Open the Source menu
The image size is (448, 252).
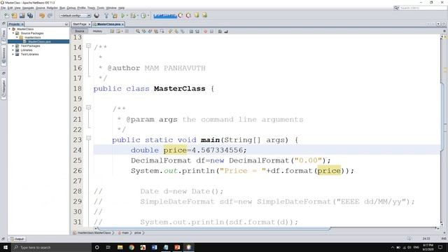pyautogui.click(x=41, y=8)
